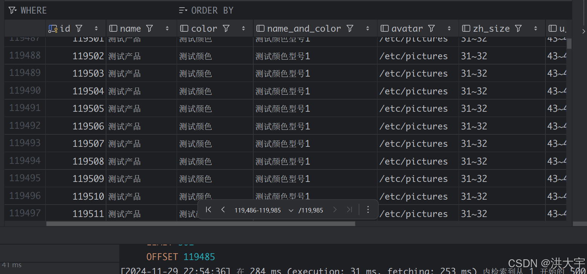Open page size dropdown 119,486-119,985
Screen dimensions: 587x274
pyautogui.click(x=263, y=210)
